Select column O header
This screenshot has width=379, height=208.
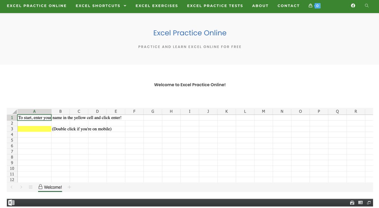(x=300, y=111)
